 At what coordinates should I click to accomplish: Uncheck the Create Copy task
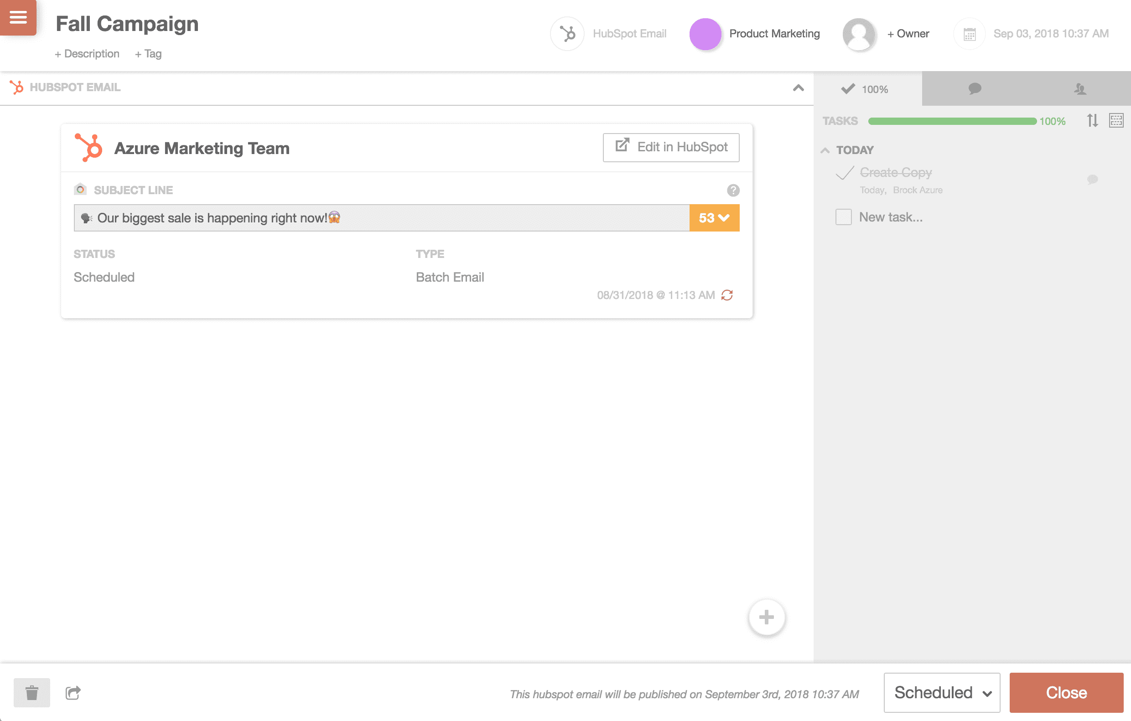pos(845,173)
